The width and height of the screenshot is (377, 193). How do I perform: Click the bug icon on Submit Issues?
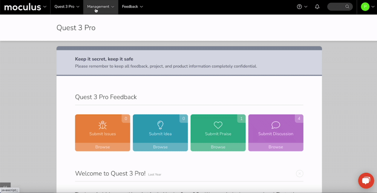[103, 125]
